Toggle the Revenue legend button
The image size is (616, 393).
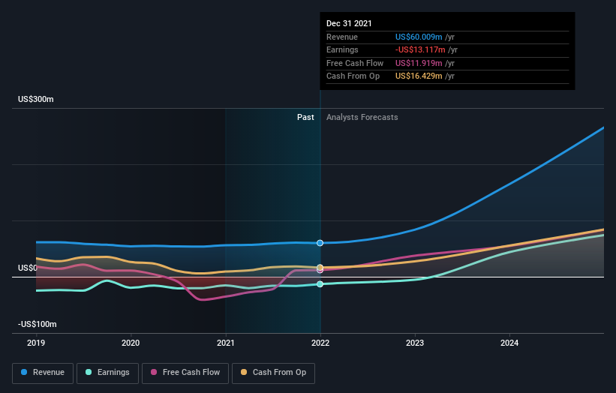43,373
